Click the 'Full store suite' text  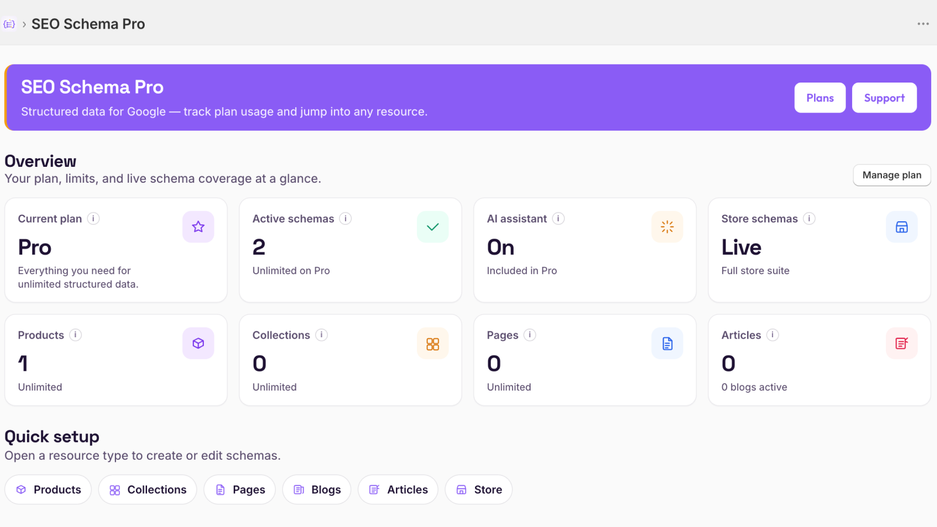[x=755, y=271]
